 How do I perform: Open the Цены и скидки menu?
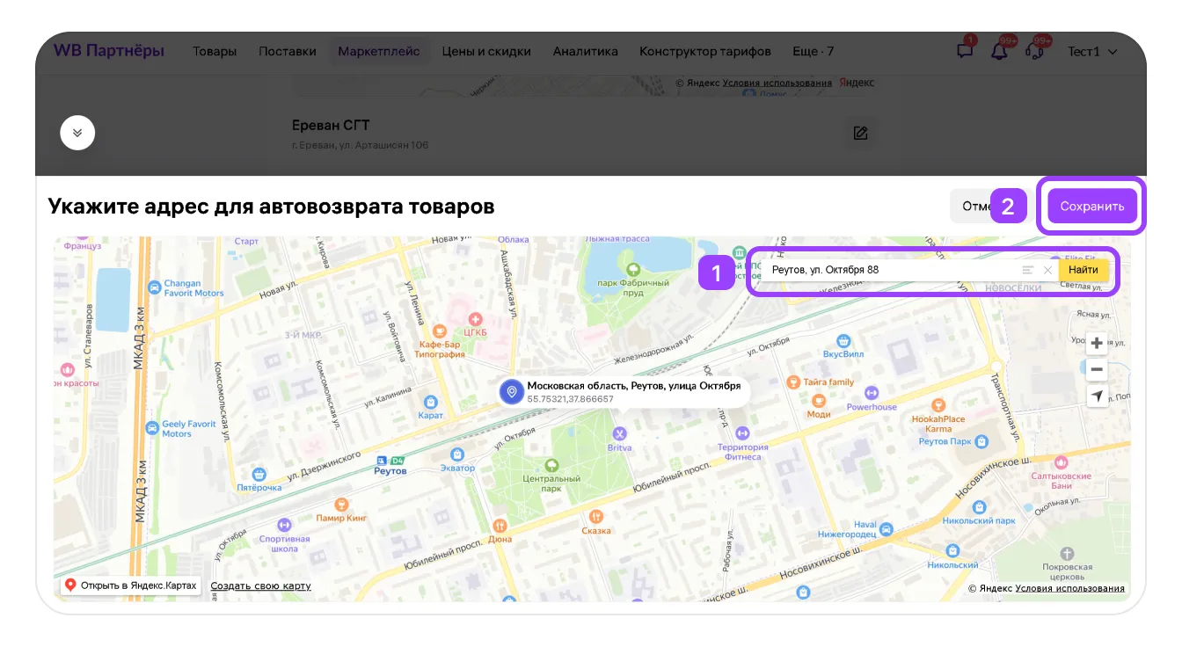tap(486, 51)
